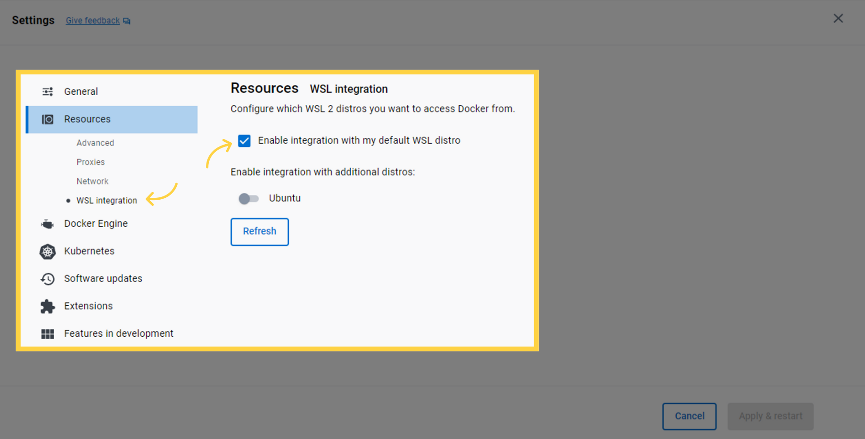Image resolution: width=865 pixels, height=439 pixels.
Task: Click 'Configure which WSL 2 distros' description text
Action: [x=372, y=109]
